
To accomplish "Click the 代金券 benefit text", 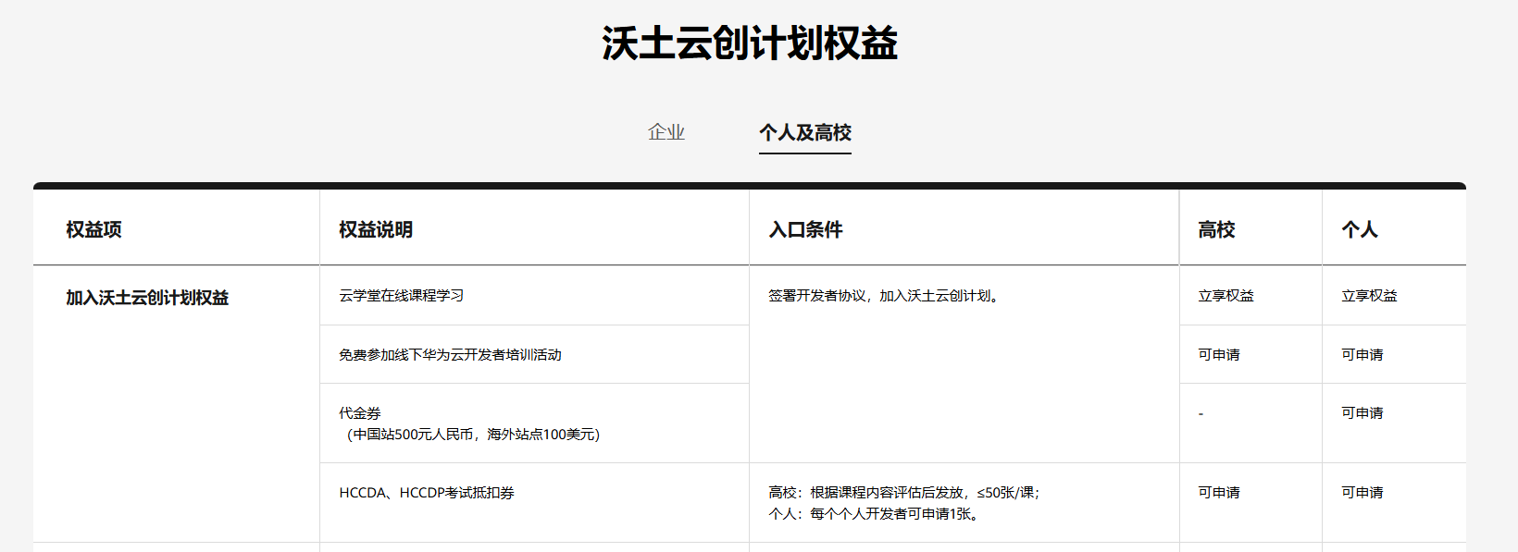I will tap(360, 413).
